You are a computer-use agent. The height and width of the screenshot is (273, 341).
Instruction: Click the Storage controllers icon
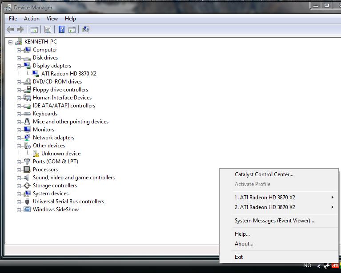click(27, 186)
